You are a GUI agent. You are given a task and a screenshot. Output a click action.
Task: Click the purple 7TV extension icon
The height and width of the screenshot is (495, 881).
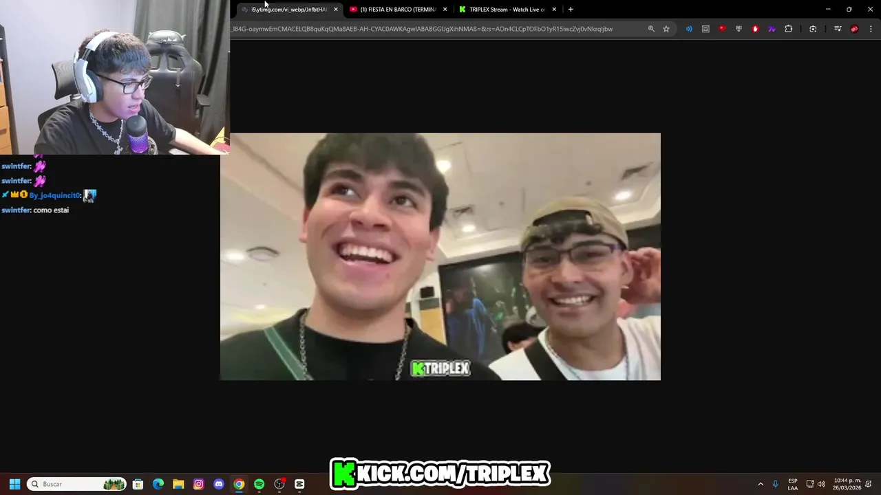click(x=772, y=29)
